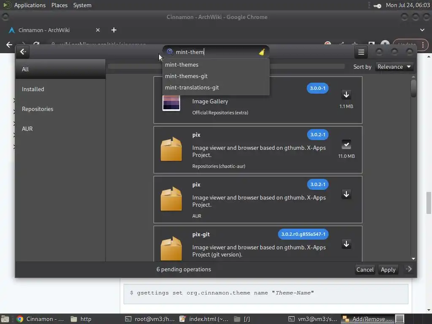This screenshot has height=324, width=432.
Task: Click pix-git version badge 3.0.2.r0.g855a547-1
Action: coord(303,234)
